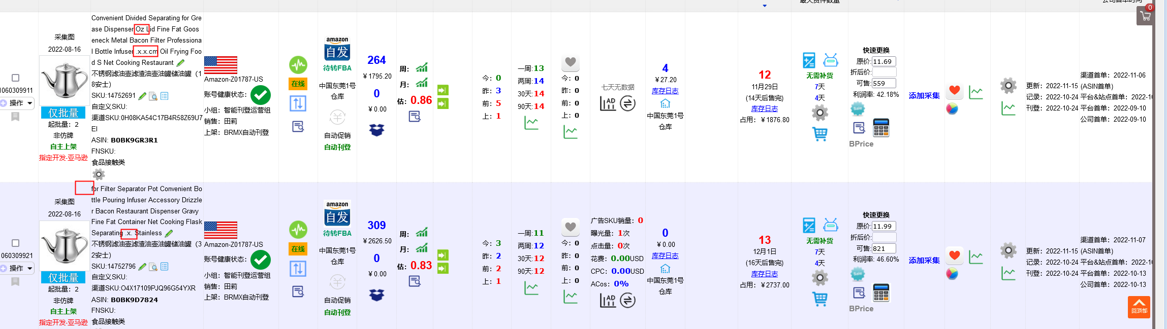Open 库存日志 link under ¥27.20
This screenshot has height=329, width=1167.
click(x=665, y=91)
